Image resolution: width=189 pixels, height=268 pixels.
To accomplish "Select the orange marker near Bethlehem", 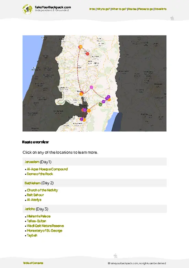I will point(84,120).
